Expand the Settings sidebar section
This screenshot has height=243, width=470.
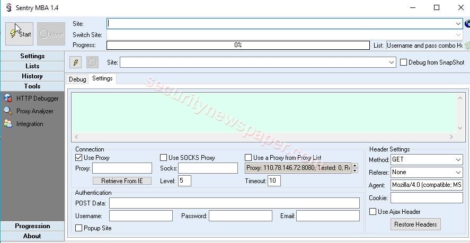coord(32,56)
